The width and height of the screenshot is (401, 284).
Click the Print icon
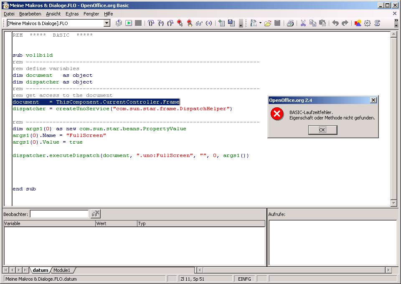290,23
